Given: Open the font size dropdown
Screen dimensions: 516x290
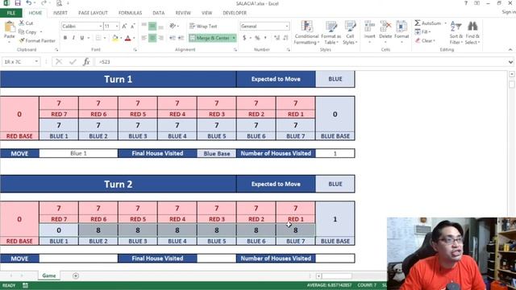Looking at the screenshot, I should (116, 26).
